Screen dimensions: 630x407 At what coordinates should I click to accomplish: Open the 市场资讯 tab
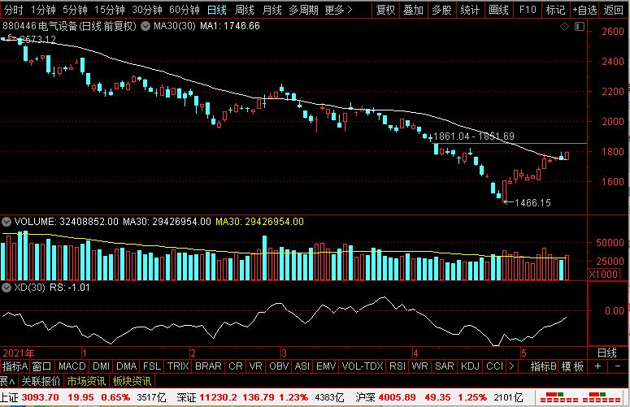86,381
